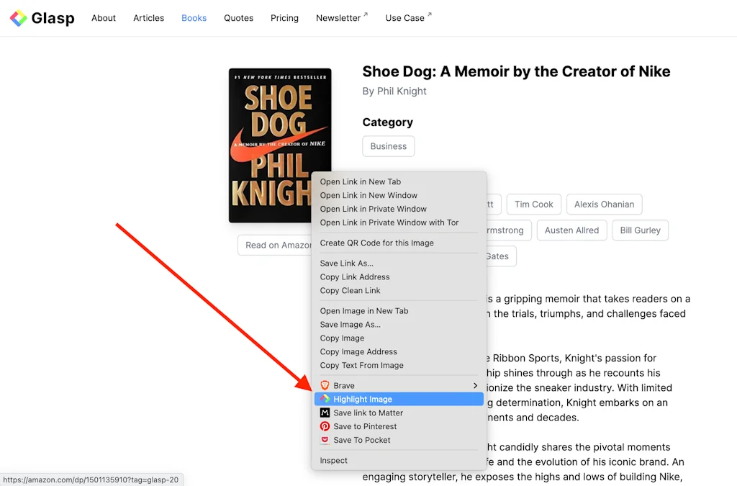Navigate to the Pricing page
The width and height of the screenshot is (737, 486).
(x=284, y=18)
